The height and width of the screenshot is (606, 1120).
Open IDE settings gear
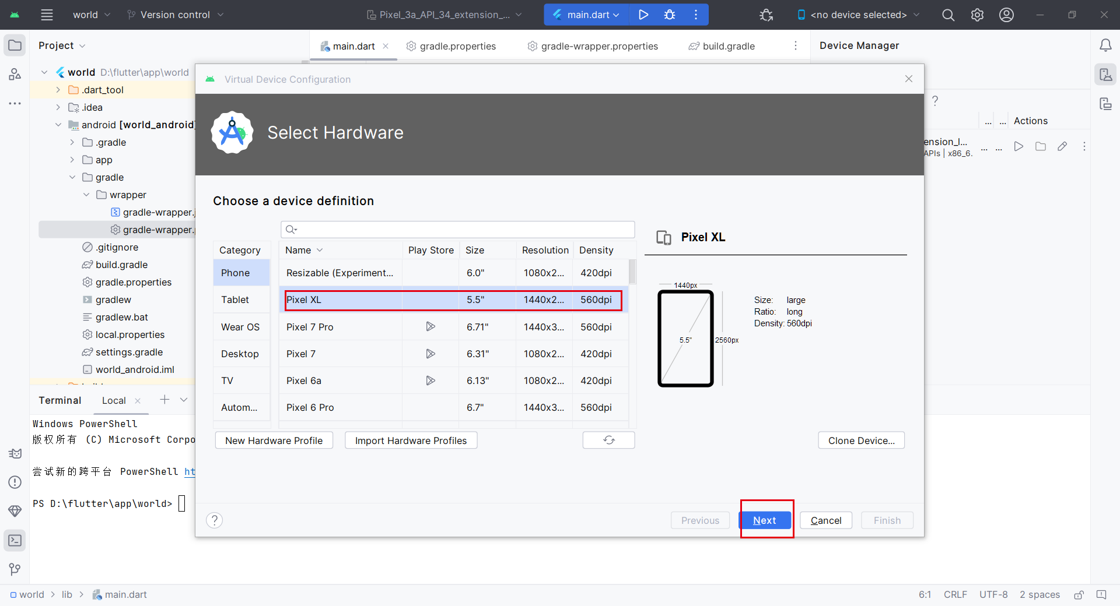pos(977,15)
